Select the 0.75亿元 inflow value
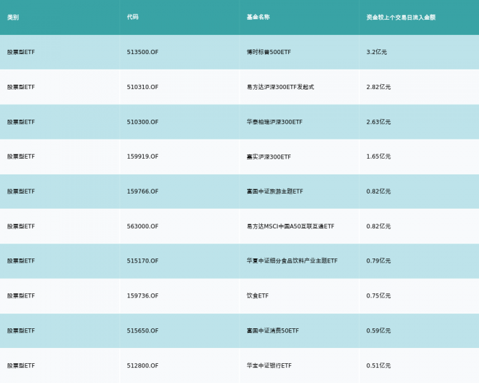This screenshot has height=383, width=479. [x=378, y=295]
